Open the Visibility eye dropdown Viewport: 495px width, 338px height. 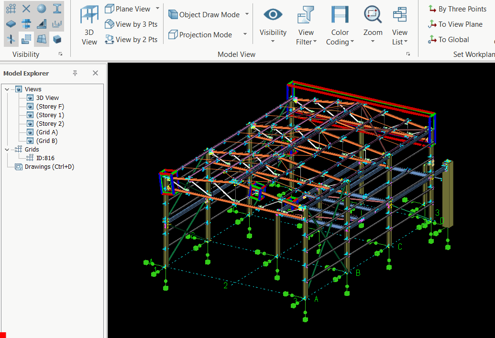point(273,25)
